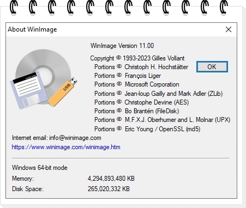Select the WinImage Version 11.00 text
This screenshot has width=246, height=208.
122,46
